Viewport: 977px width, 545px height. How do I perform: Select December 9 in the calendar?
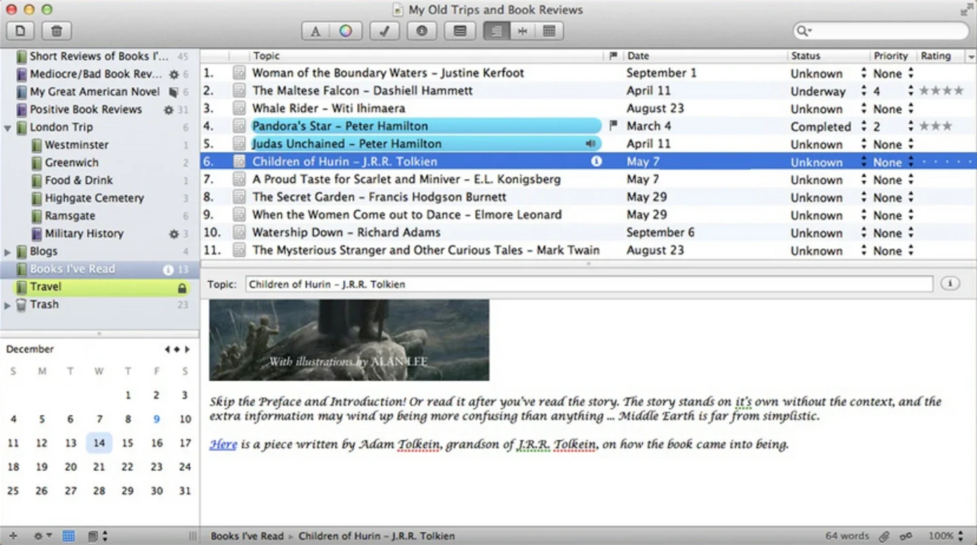tap(157, 419)
